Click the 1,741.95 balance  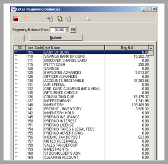(x=142, y=101)
